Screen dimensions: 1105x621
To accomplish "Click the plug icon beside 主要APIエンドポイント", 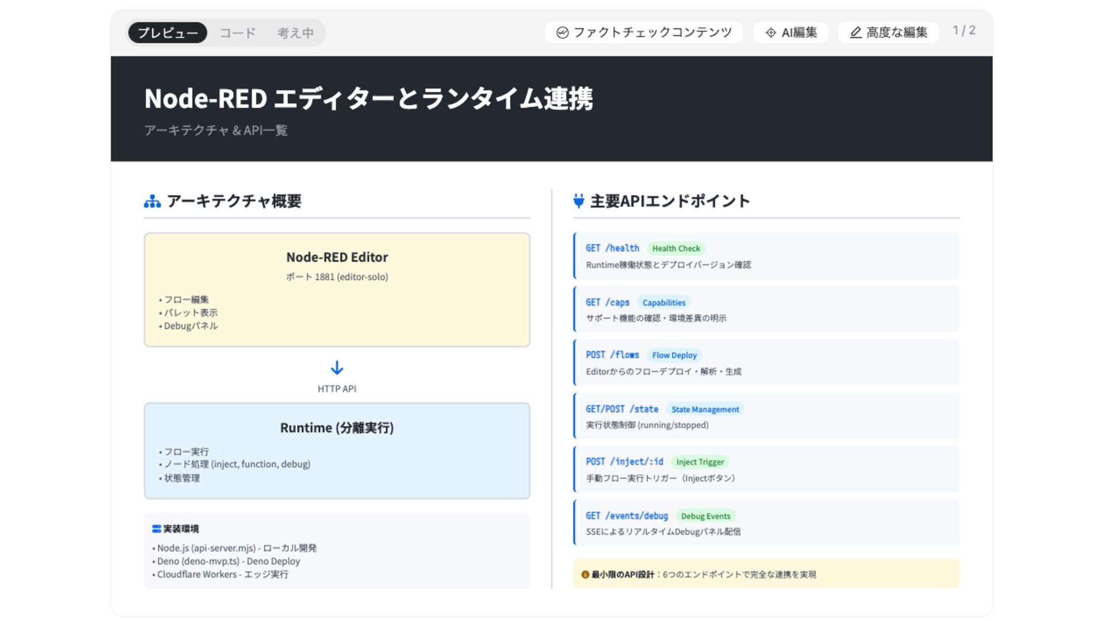I will coord(579,201).
